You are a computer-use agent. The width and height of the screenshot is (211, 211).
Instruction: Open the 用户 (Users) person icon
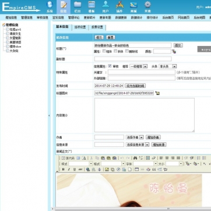pos(105,7)
